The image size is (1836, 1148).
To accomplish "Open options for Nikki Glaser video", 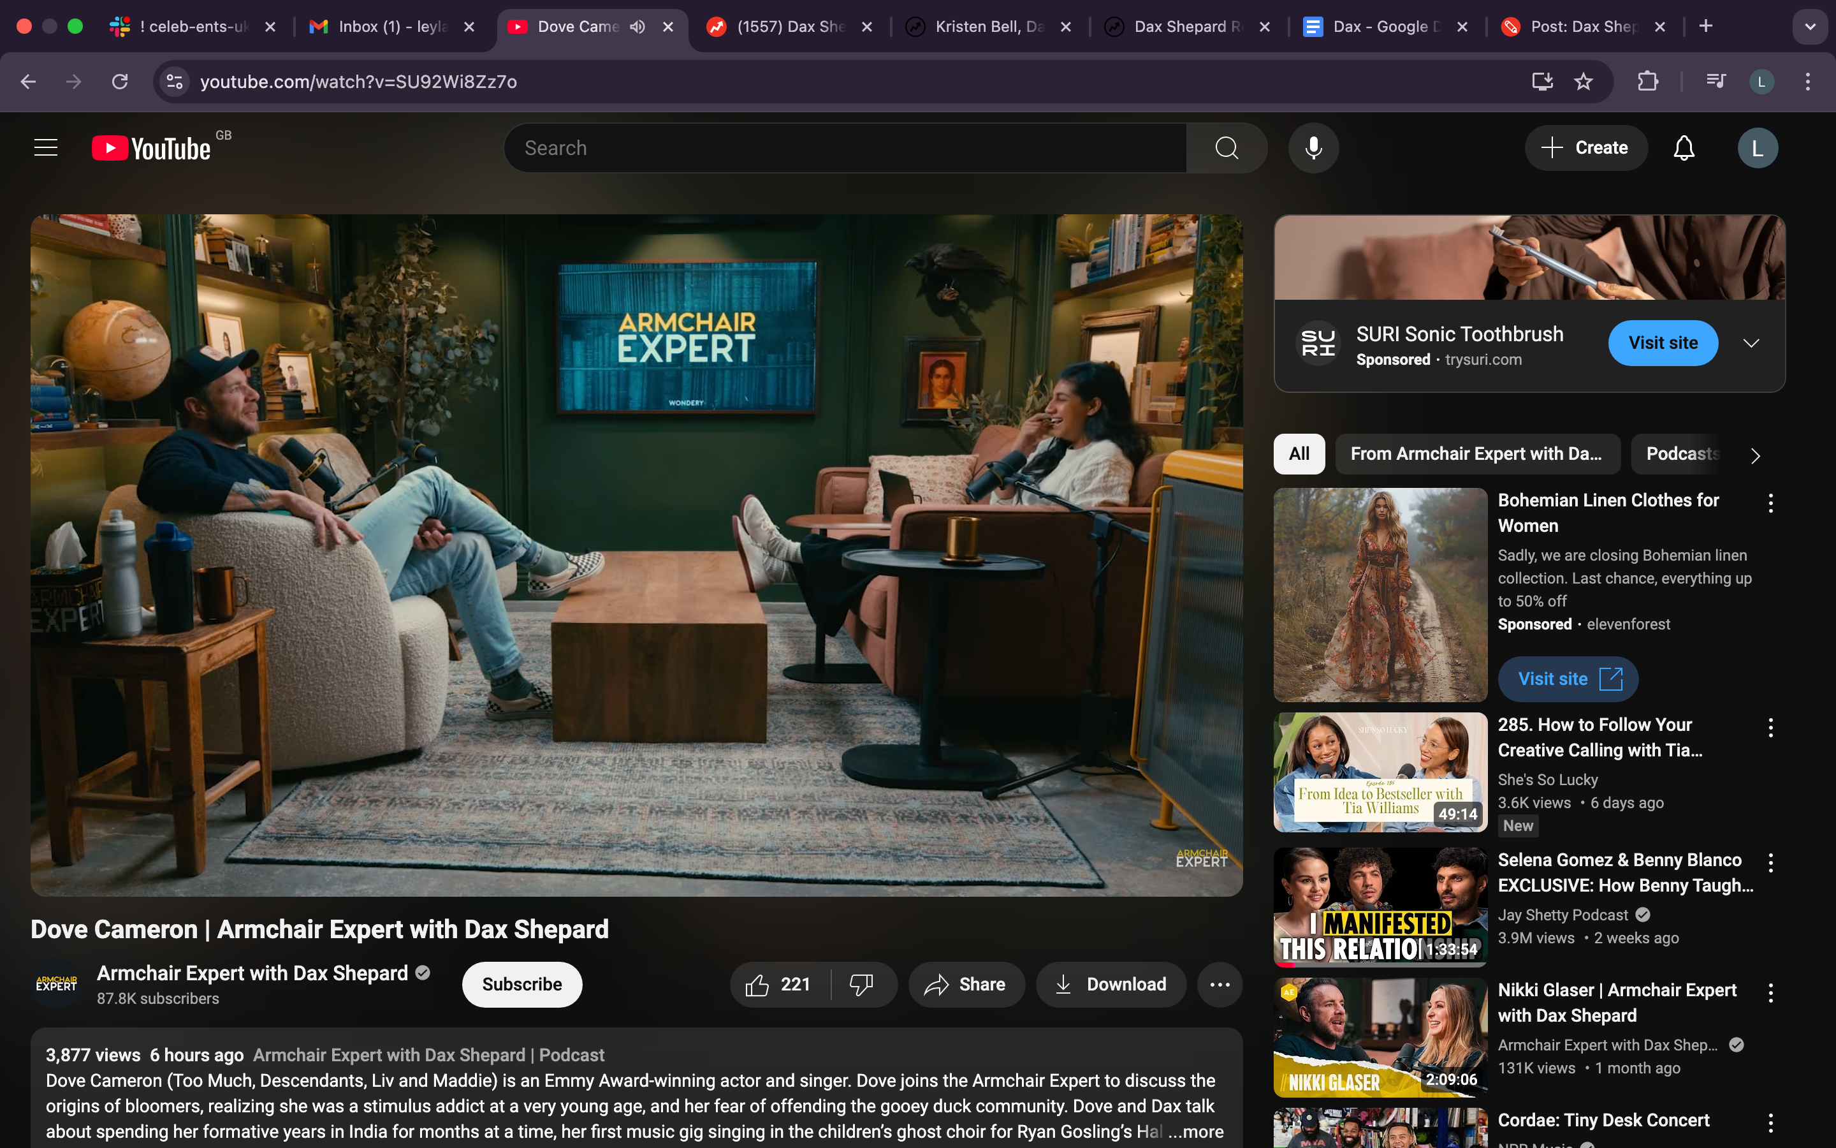I will click(1771, 992).
